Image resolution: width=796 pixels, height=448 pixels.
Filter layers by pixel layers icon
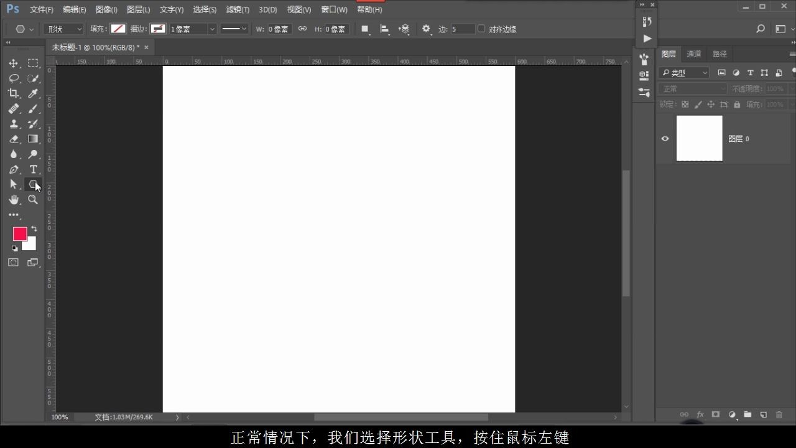[x=722, y=73]
